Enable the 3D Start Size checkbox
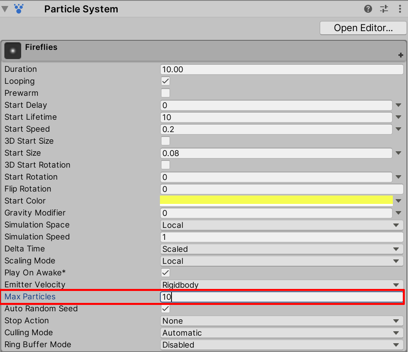 tap(165, 141)
